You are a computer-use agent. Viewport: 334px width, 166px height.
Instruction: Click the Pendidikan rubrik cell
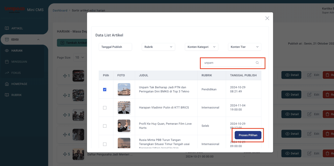[209, 89]
